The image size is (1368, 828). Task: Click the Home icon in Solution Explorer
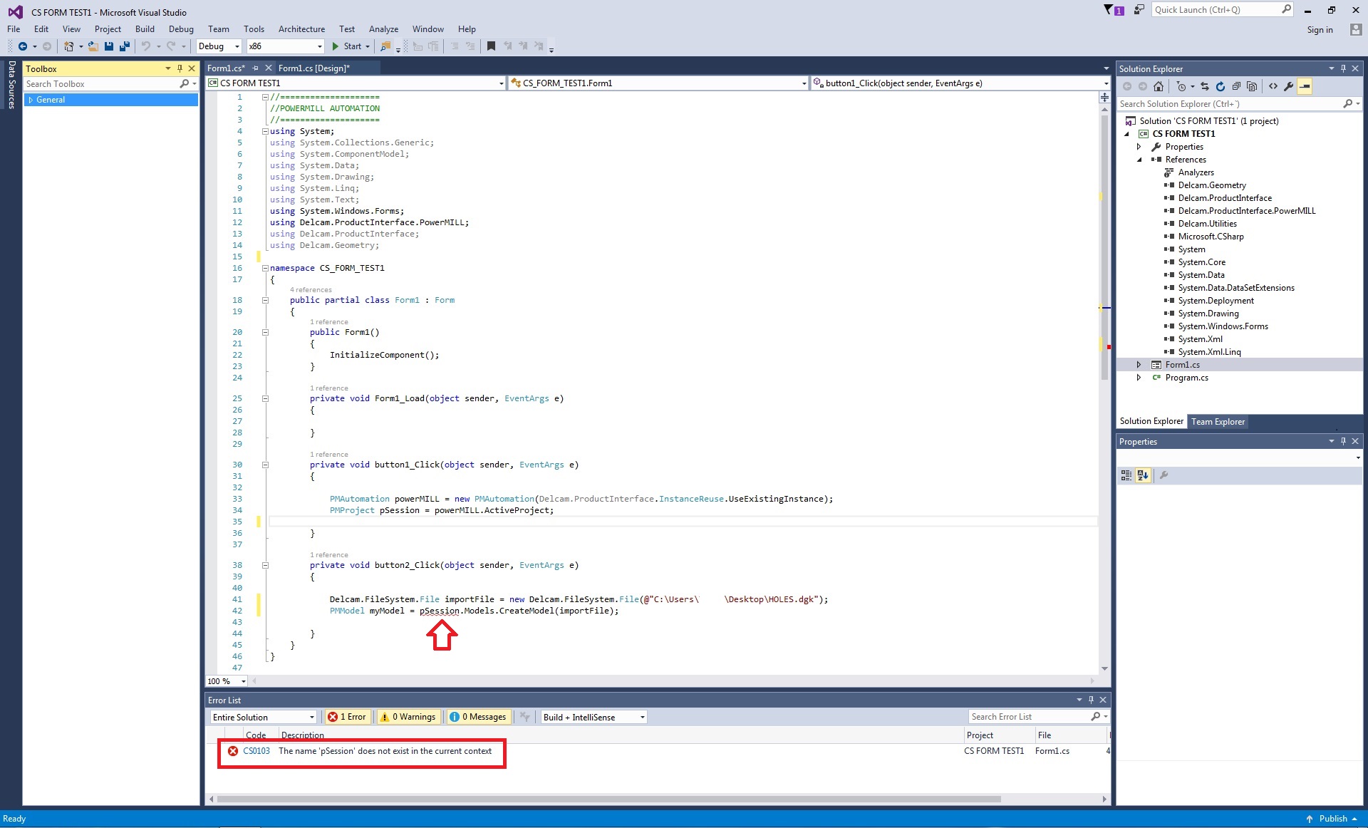pyautogui.click(x=1159, y=86)
